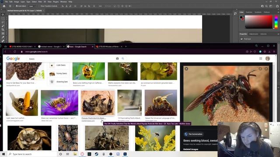Select the Eyedropper tool

[3, 37]
